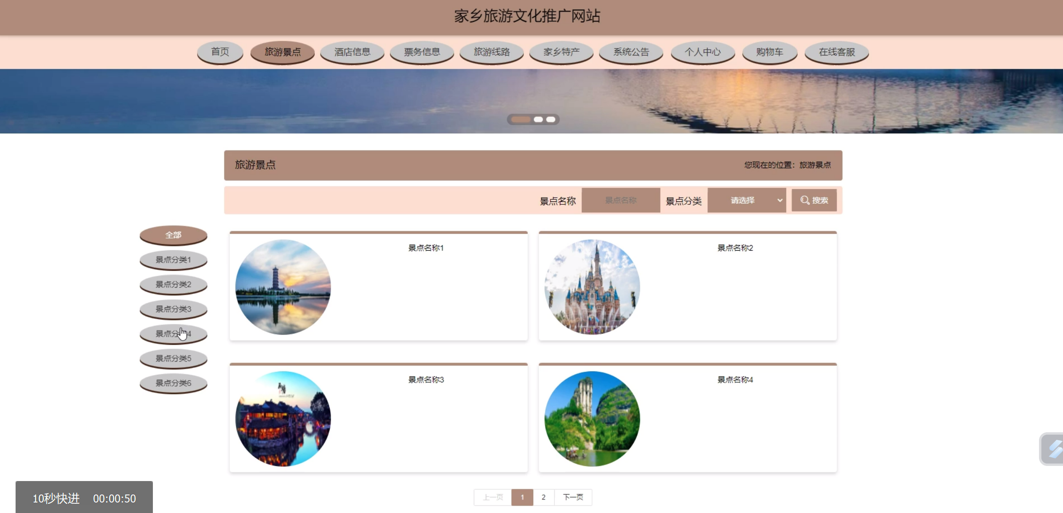Select the third carousel indicator dot
This screenshot has width=1063, height=513.
point(550,119)
